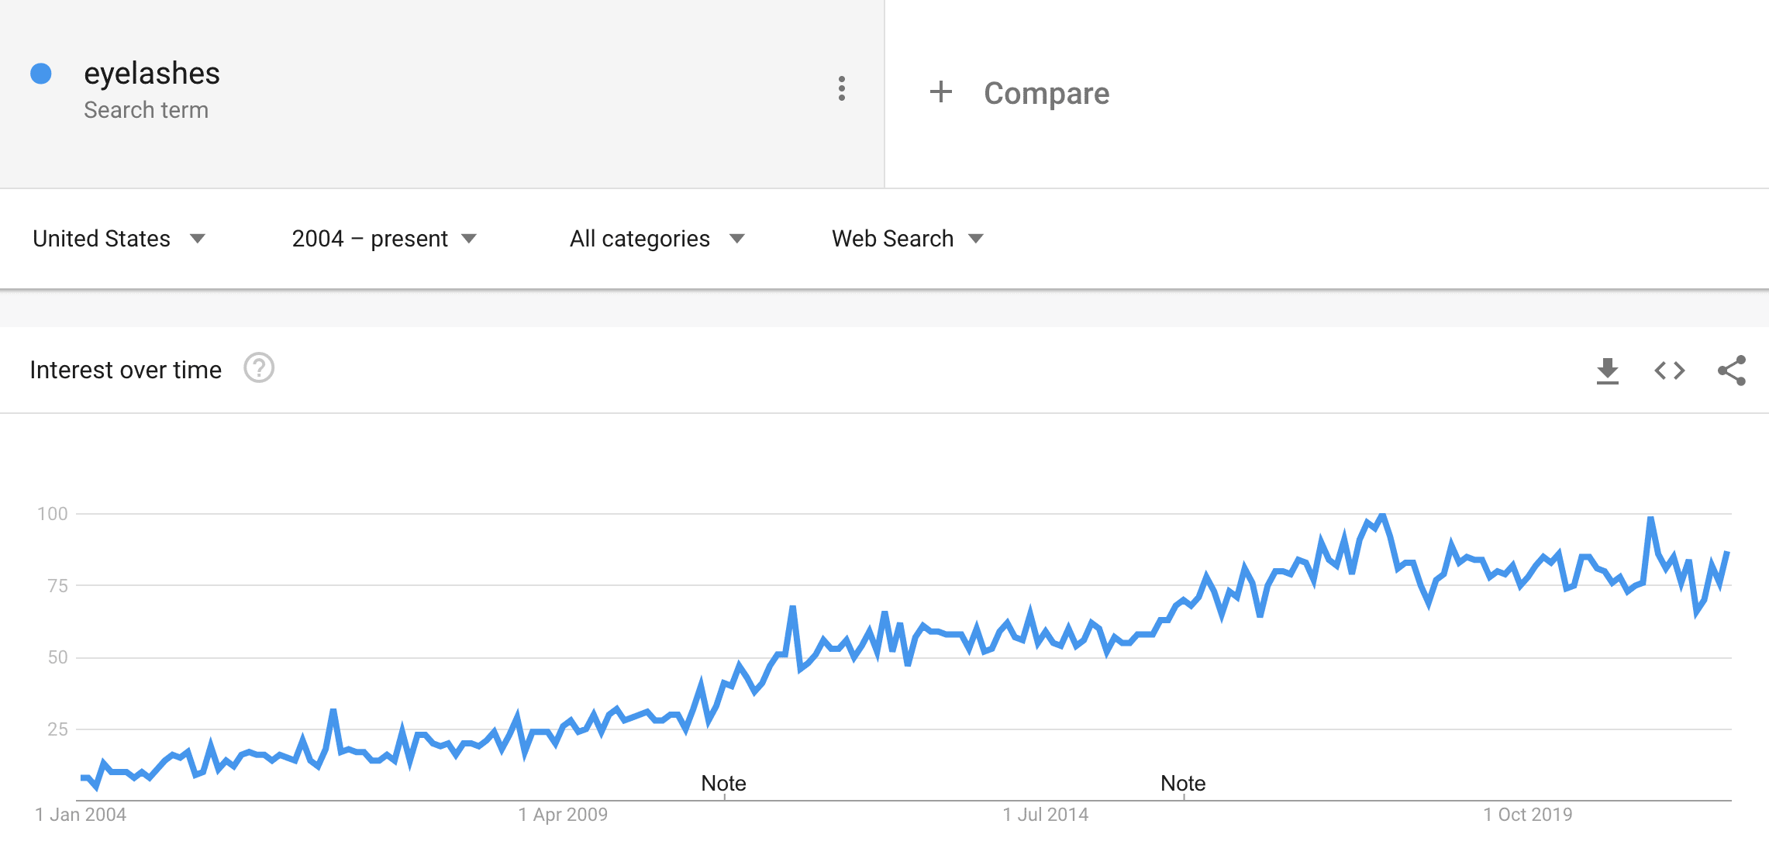Click the second Note marker near 2016

pyautogui.click(x=1183, y=784)
